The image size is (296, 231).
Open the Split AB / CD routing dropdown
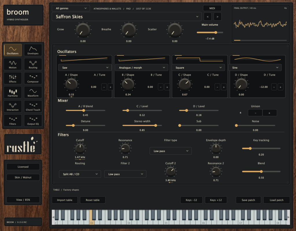[80, 174]
